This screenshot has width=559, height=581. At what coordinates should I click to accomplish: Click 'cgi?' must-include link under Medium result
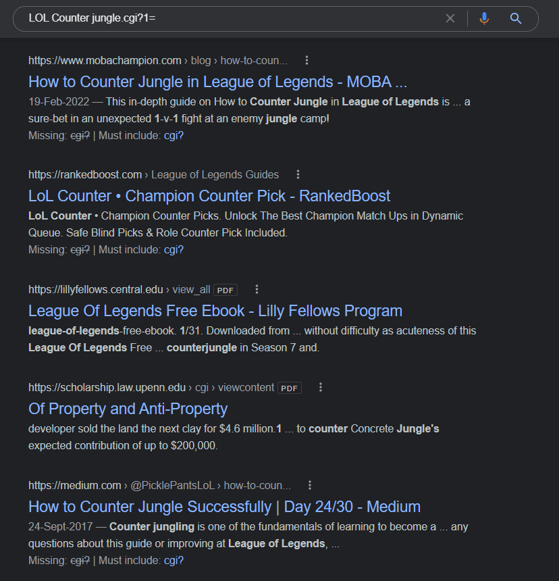[x=174, y=560]
